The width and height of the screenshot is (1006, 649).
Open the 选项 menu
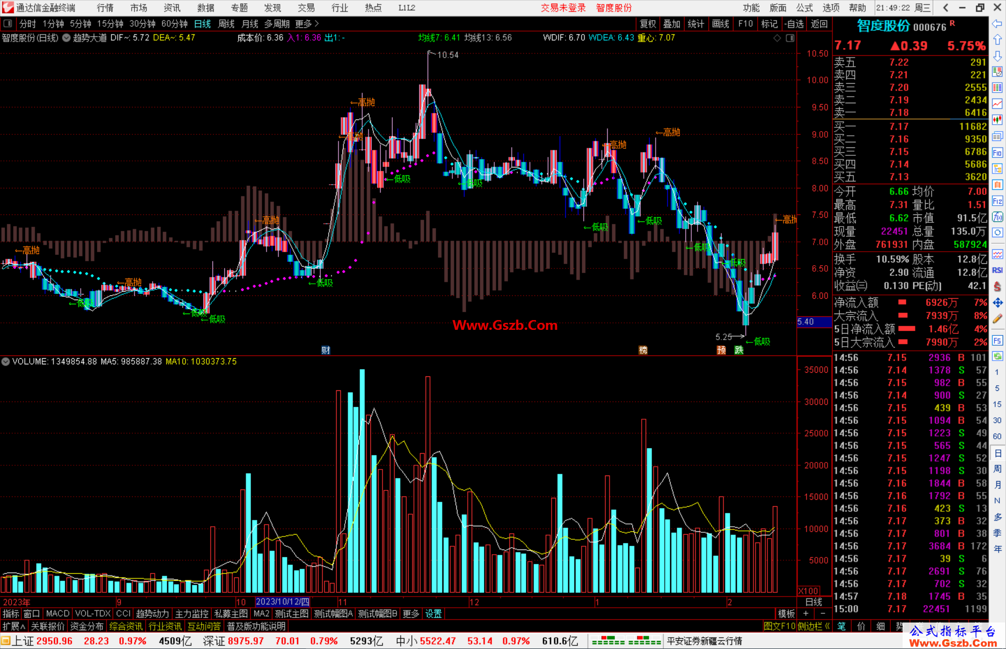(x=831, y=8)
